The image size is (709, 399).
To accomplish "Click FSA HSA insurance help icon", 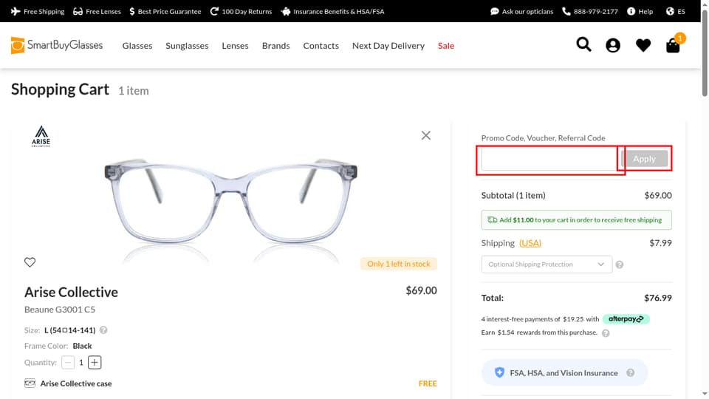I will tap(630, 372).
